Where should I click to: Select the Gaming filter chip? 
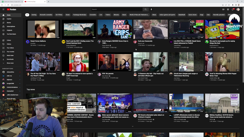click(x=34, y=15)
